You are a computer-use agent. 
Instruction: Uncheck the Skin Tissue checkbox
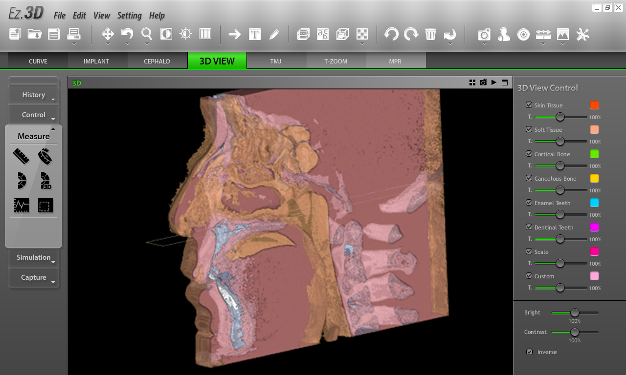coord(529,105)
